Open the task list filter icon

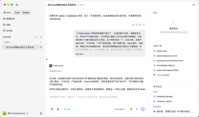[41, 37]
